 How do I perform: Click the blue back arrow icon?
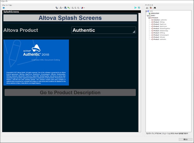(x=4, y=8)
